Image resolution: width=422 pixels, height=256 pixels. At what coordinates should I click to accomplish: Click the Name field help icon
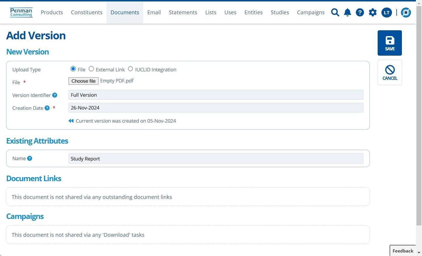[29, 158]
